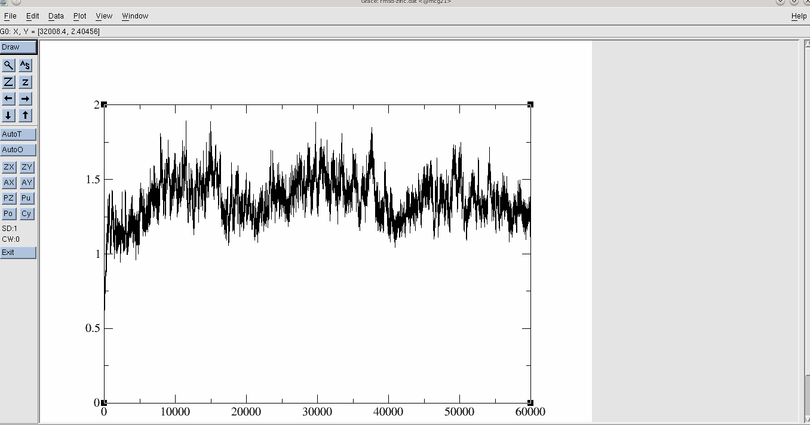The height and width of the screenshot is (425, 810).
Task: Open the Plot menu
Action: (x=79, y=16)
